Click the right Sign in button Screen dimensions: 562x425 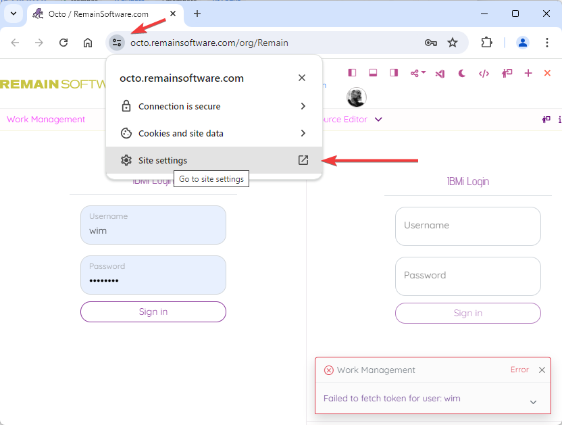point(467,313)
